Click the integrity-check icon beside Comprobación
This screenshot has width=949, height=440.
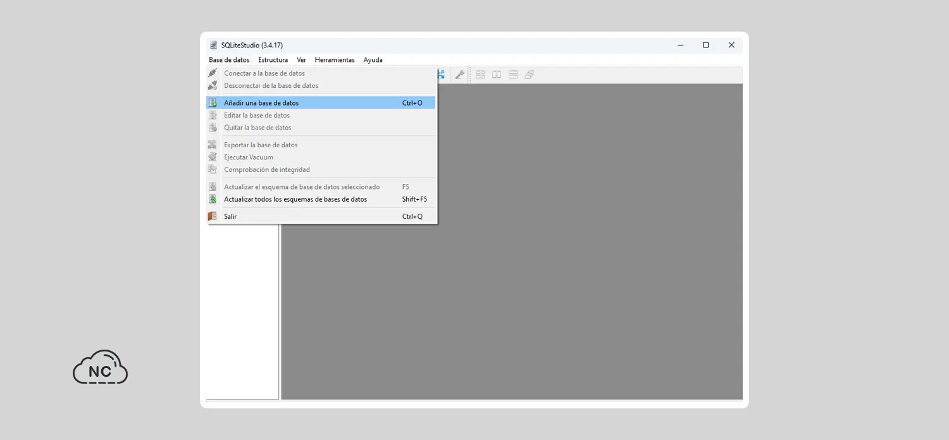click(x=213, y=169)
